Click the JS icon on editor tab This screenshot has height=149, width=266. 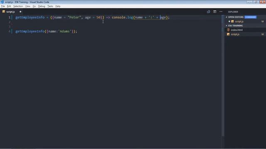pos(4,12)
